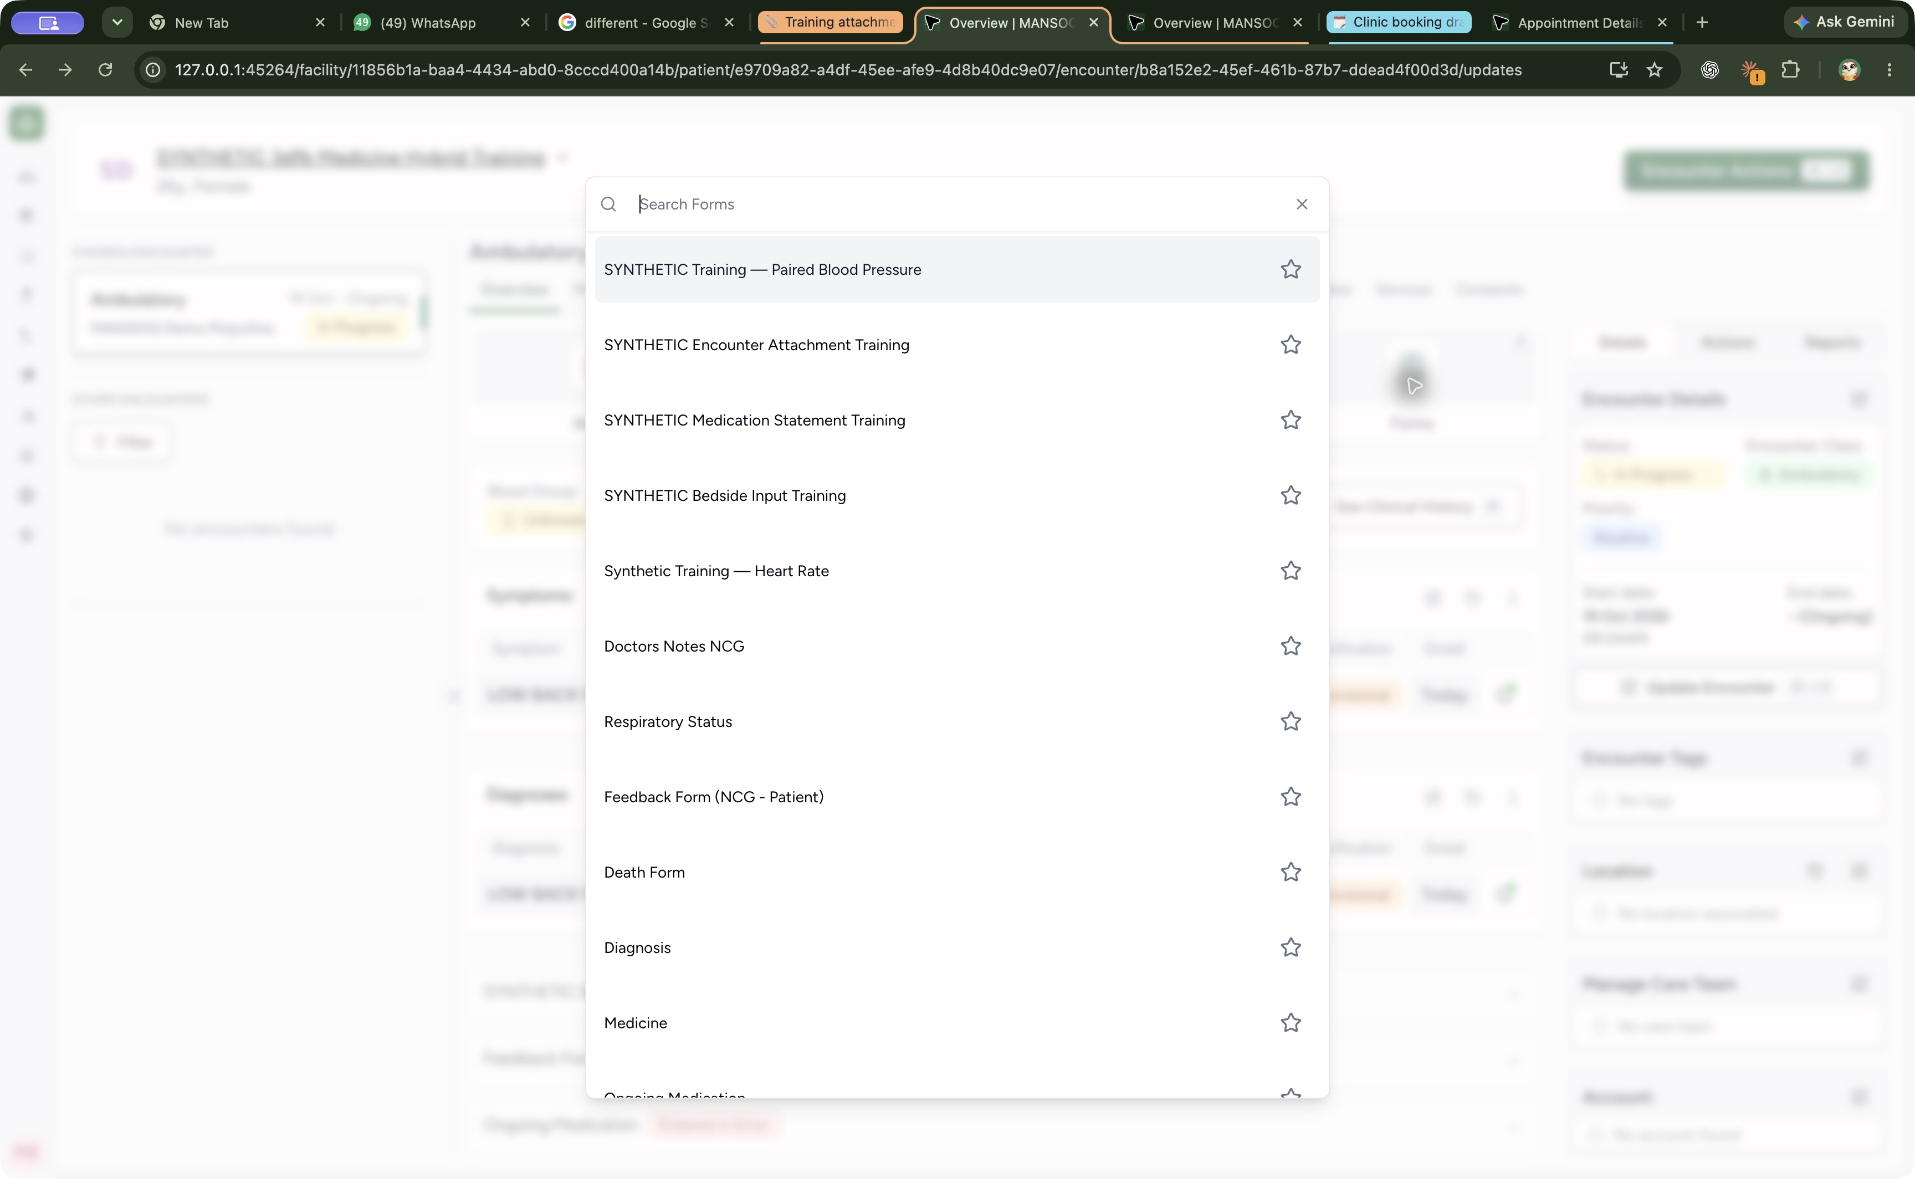Screen dimensions: 1915x1179
Task: Open the browser extensions menu
Action: pyautogui.click(x=1790, y=69)
